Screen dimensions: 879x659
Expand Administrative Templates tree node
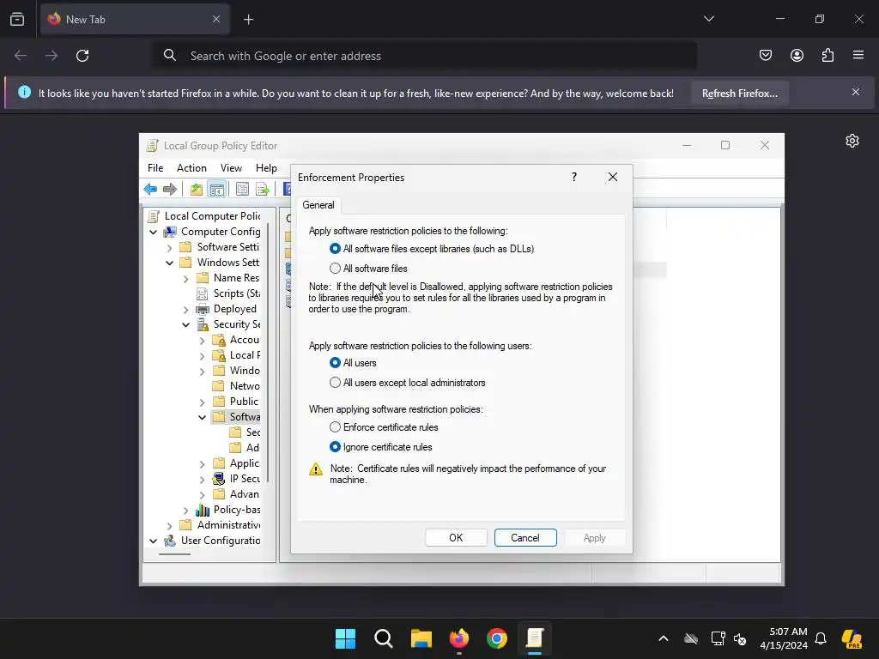tap(169, 525)
